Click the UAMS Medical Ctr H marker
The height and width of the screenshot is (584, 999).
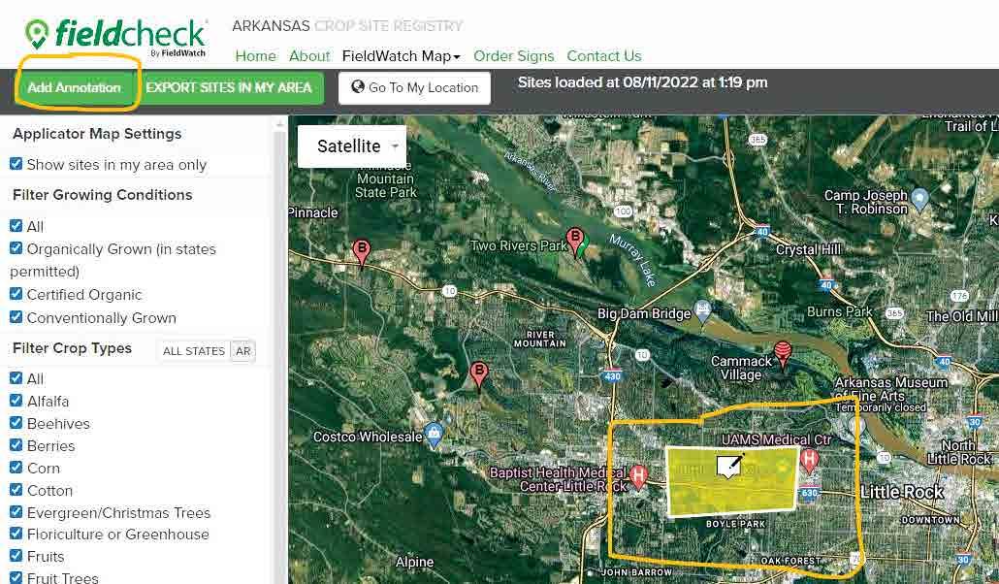[x=809, y=460]
